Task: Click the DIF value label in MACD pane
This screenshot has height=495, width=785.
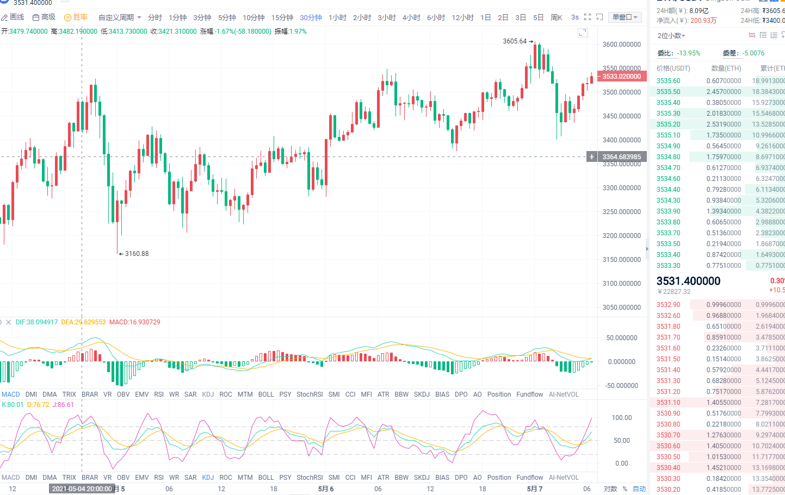Action: 36,322
